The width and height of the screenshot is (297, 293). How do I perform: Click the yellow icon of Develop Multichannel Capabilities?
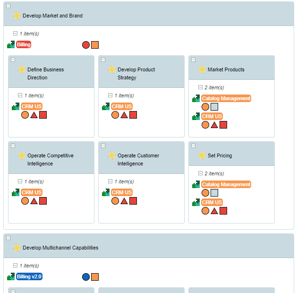click(x=17, y=248)
